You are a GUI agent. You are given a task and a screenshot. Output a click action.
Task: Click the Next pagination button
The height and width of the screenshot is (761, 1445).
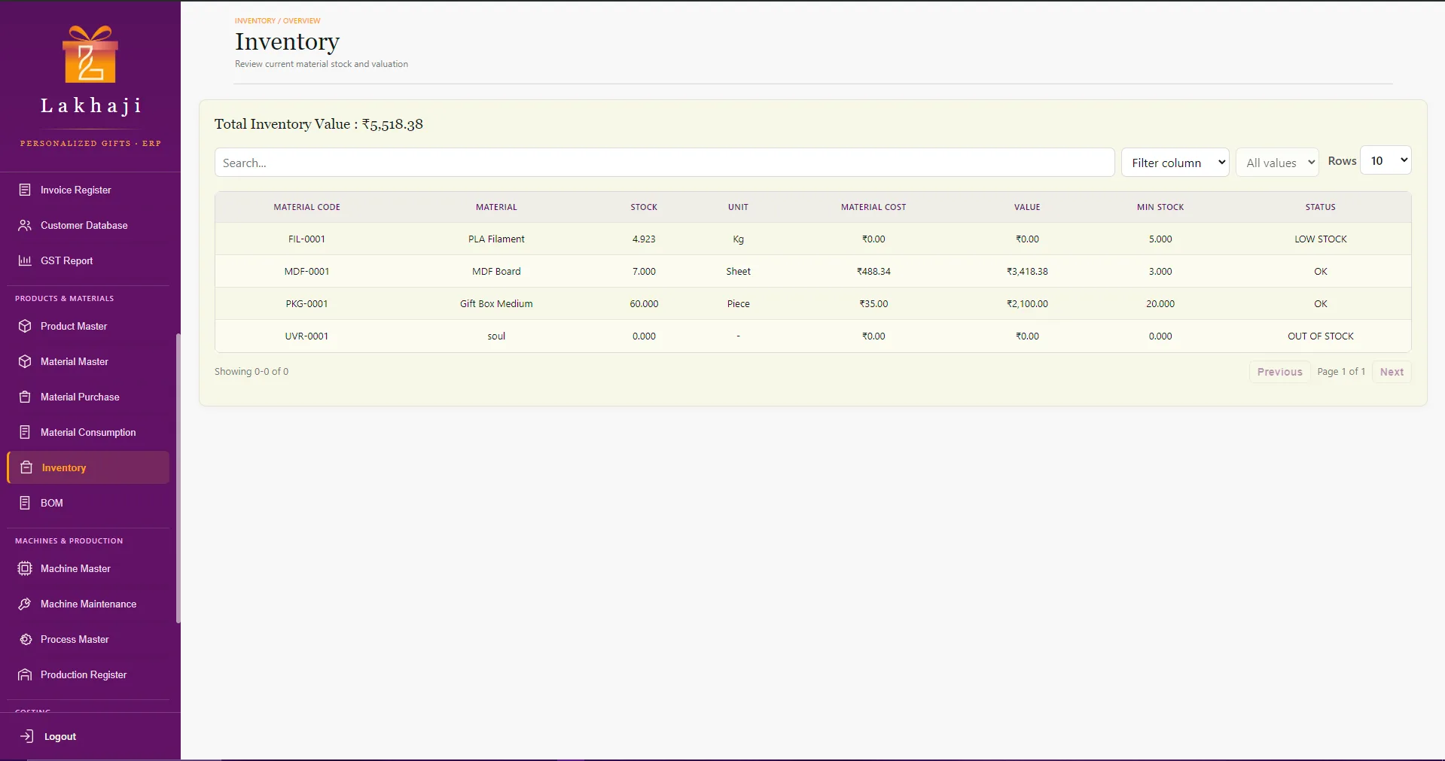pyautogui.click(x=1392, y=372)
